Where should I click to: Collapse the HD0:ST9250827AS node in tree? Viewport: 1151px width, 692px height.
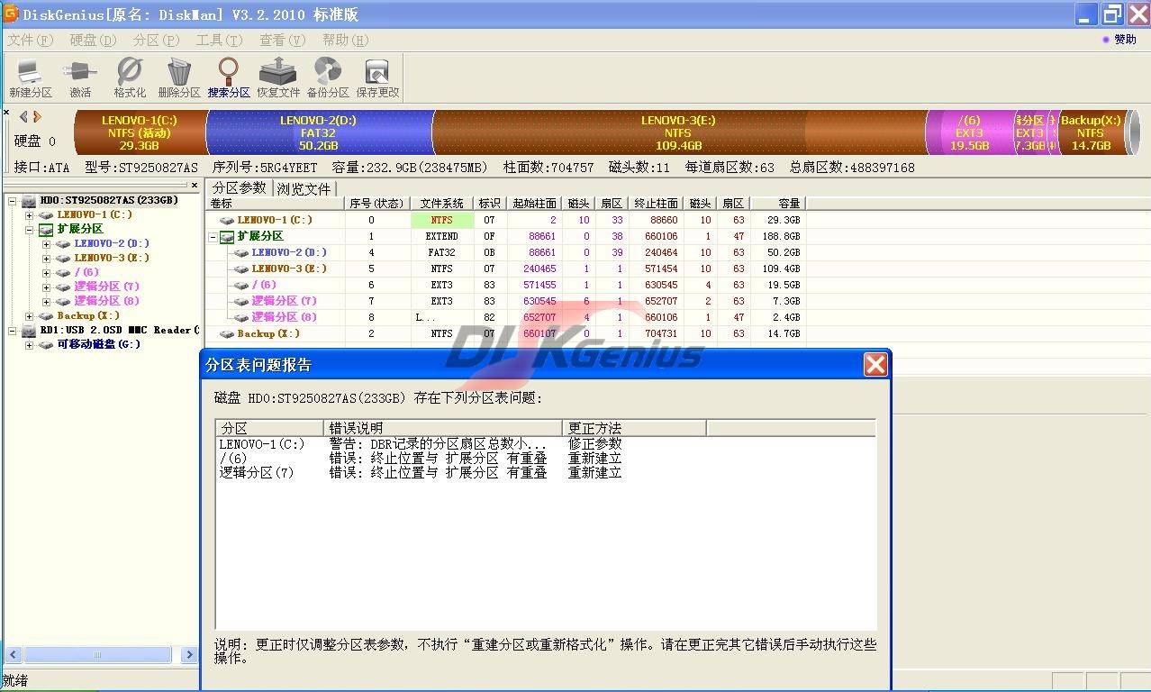coord(13,201)
